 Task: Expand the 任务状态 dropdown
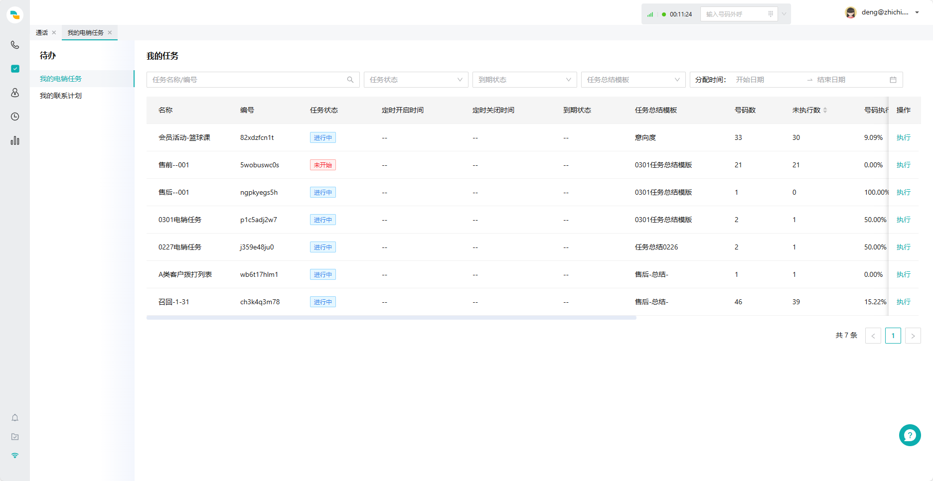coord(416,80)
